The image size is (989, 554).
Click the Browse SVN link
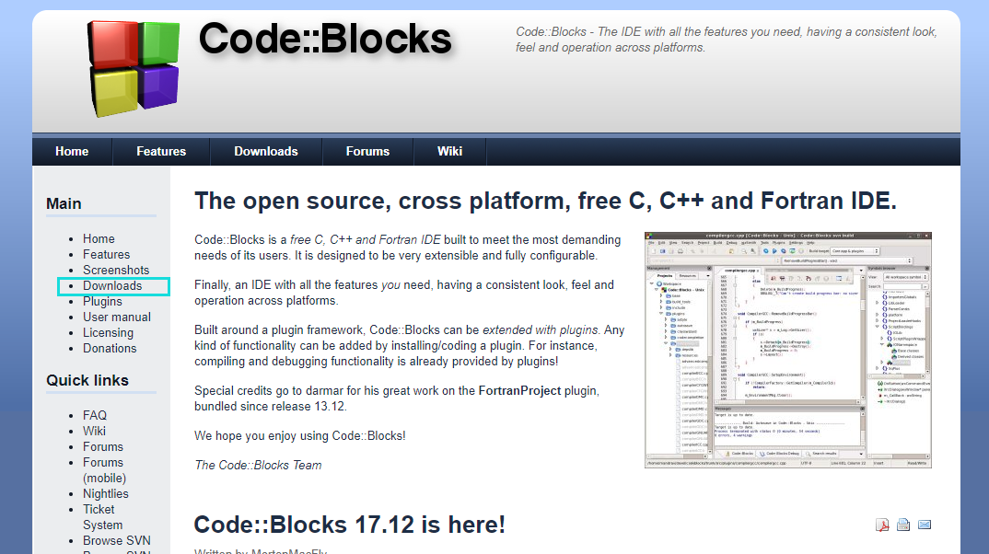coord(117,540)
